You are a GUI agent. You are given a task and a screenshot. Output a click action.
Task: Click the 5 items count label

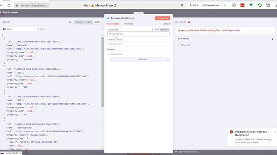tap(42, 29)
